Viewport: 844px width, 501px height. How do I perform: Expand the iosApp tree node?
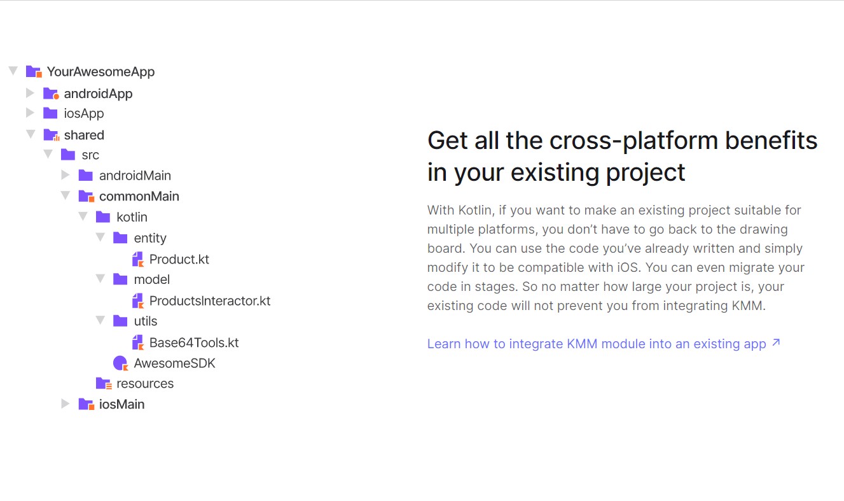tap(30, 113)
